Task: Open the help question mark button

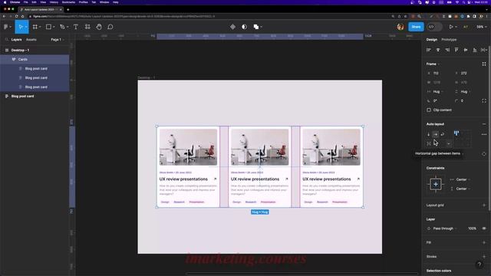Action: point(479,264)
